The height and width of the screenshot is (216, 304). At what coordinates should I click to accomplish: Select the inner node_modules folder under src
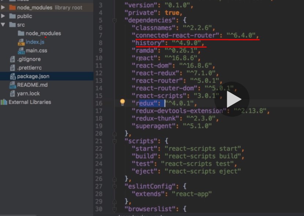43,33
